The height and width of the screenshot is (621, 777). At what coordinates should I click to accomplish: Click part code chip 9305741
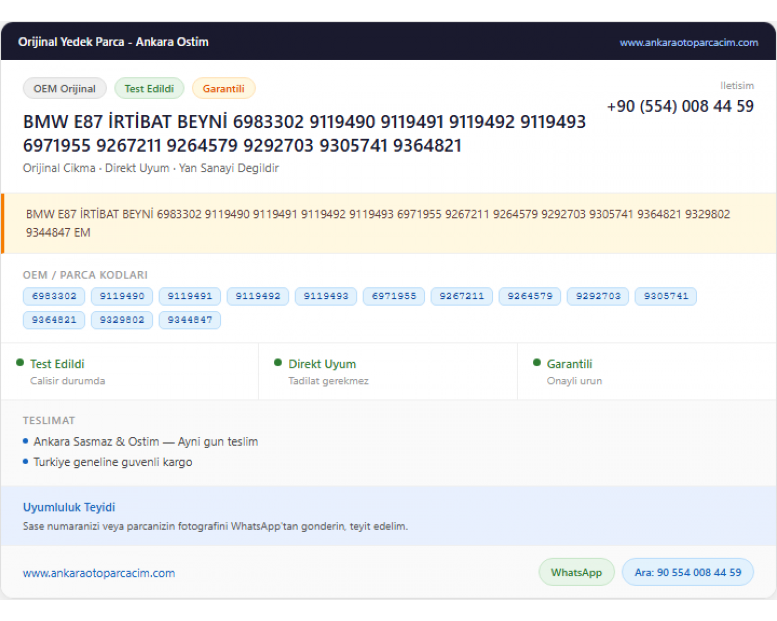(x=666, y=296)
